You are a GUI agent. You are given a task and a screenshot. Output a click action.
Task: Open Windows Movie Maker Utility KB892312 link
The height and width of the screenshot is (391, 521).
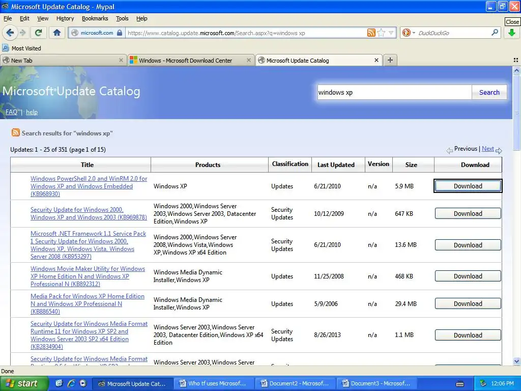[x=88, y=276]
